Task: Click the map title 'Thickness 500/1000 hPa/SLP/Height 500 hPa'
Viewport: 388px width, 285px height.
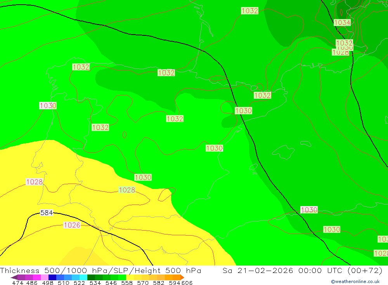Action: 100,270
